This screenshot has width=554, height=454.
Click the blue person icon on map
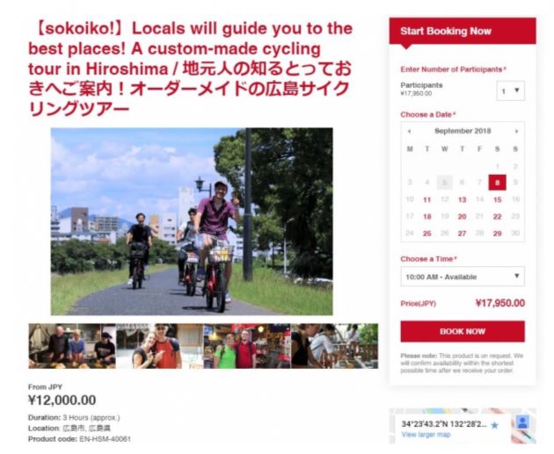coord(522,422)
